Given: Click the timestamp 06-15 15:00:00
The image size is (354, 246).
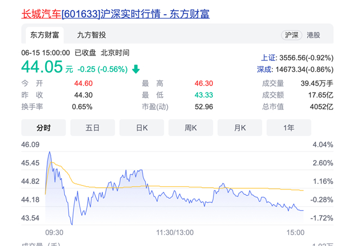Looking at the screenshot, I should pos(46,53).
